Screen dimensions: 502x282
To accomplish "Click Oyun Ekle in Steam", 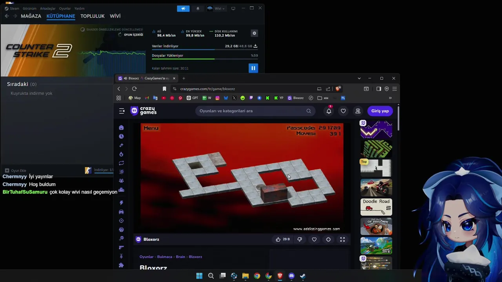I will (16, 170).
